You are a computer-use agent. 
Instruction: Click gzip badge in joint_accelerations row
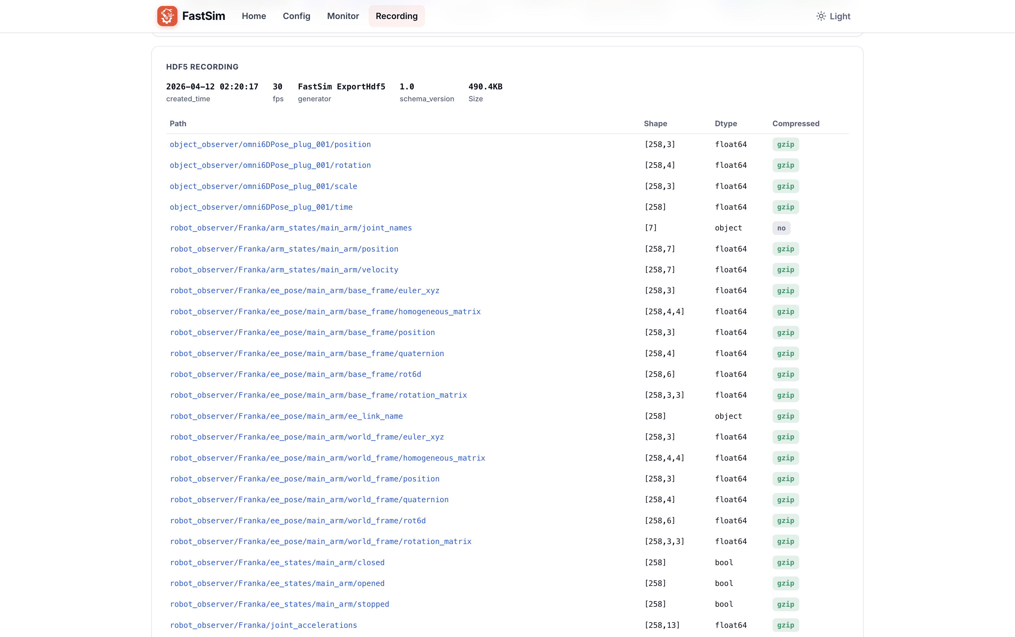coord(786,625)
